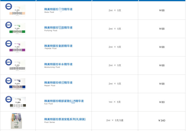Select the Moisturizing Fluid subtitle text
186x131 pixels.
click(x=52, y=67)
